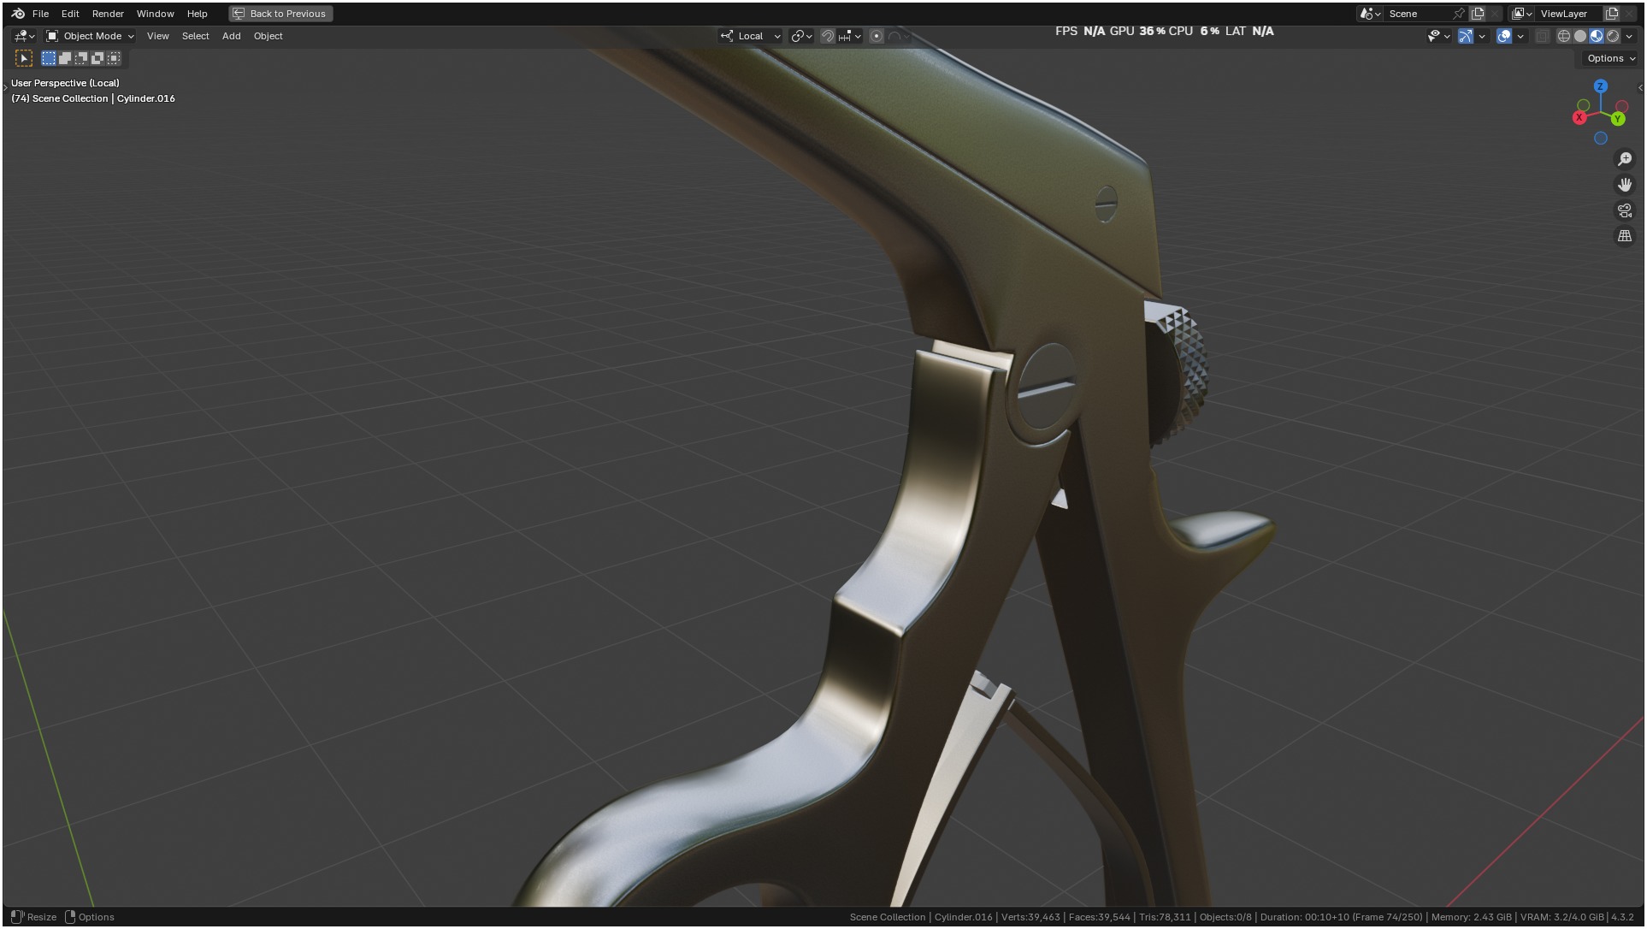Switch to Wireframe viewport shading
The width and height of the screenshot is (1647, 929).
point(1564,36)
